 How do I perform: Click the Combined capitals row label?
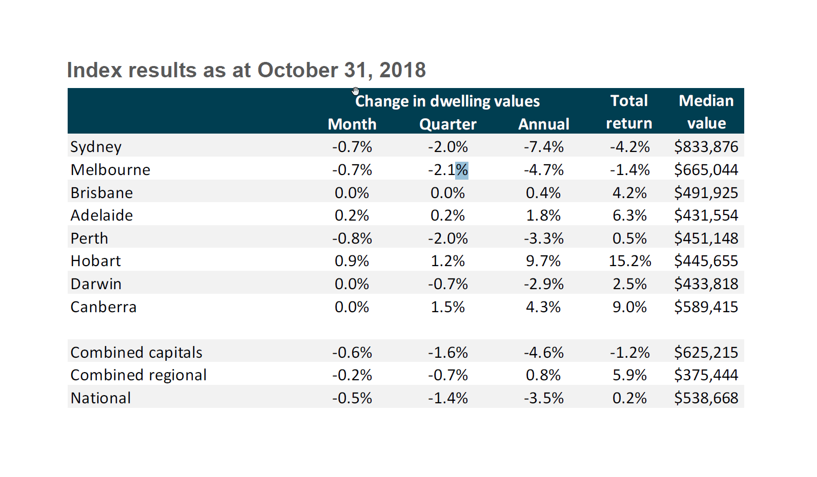click(x=136, y=353)
